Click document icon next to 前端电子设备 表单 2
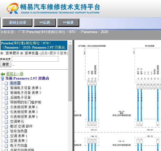161x151 pixels. [6, 93]
